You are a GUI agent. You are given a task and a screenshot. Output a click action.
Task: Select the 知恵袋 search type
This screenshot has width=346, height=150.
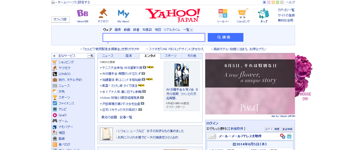[x=147, y=30]
